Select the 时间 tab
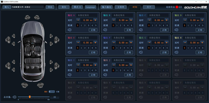Screen dimensions: 209x103 point(135,7)
